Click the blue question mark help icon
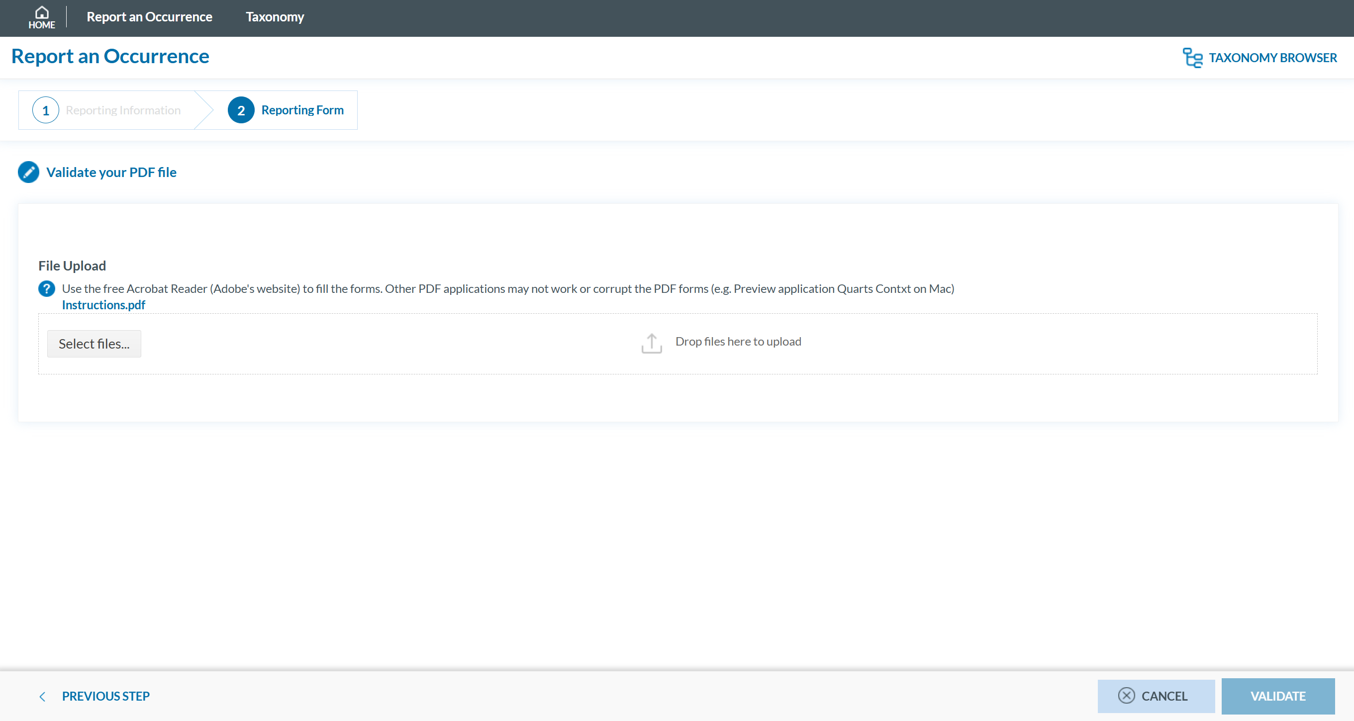Image resolution: width=1354 pixels, height=721 pixels. click(47, 288)
